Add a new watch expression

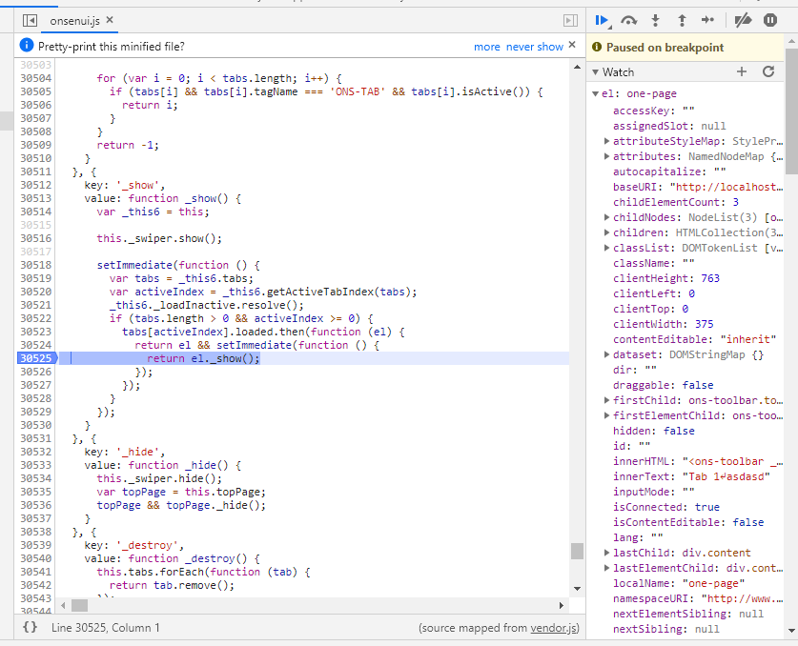742,71
